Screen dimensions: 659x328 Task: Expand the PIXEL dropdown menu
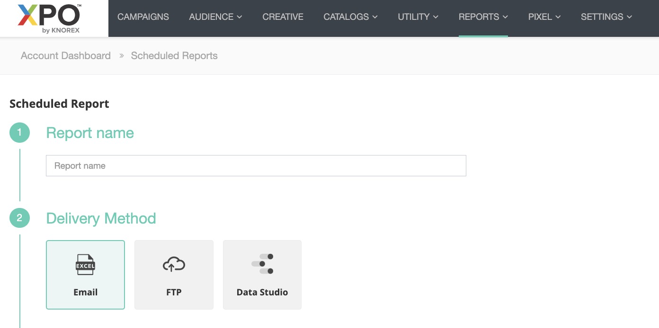[544, 17]
